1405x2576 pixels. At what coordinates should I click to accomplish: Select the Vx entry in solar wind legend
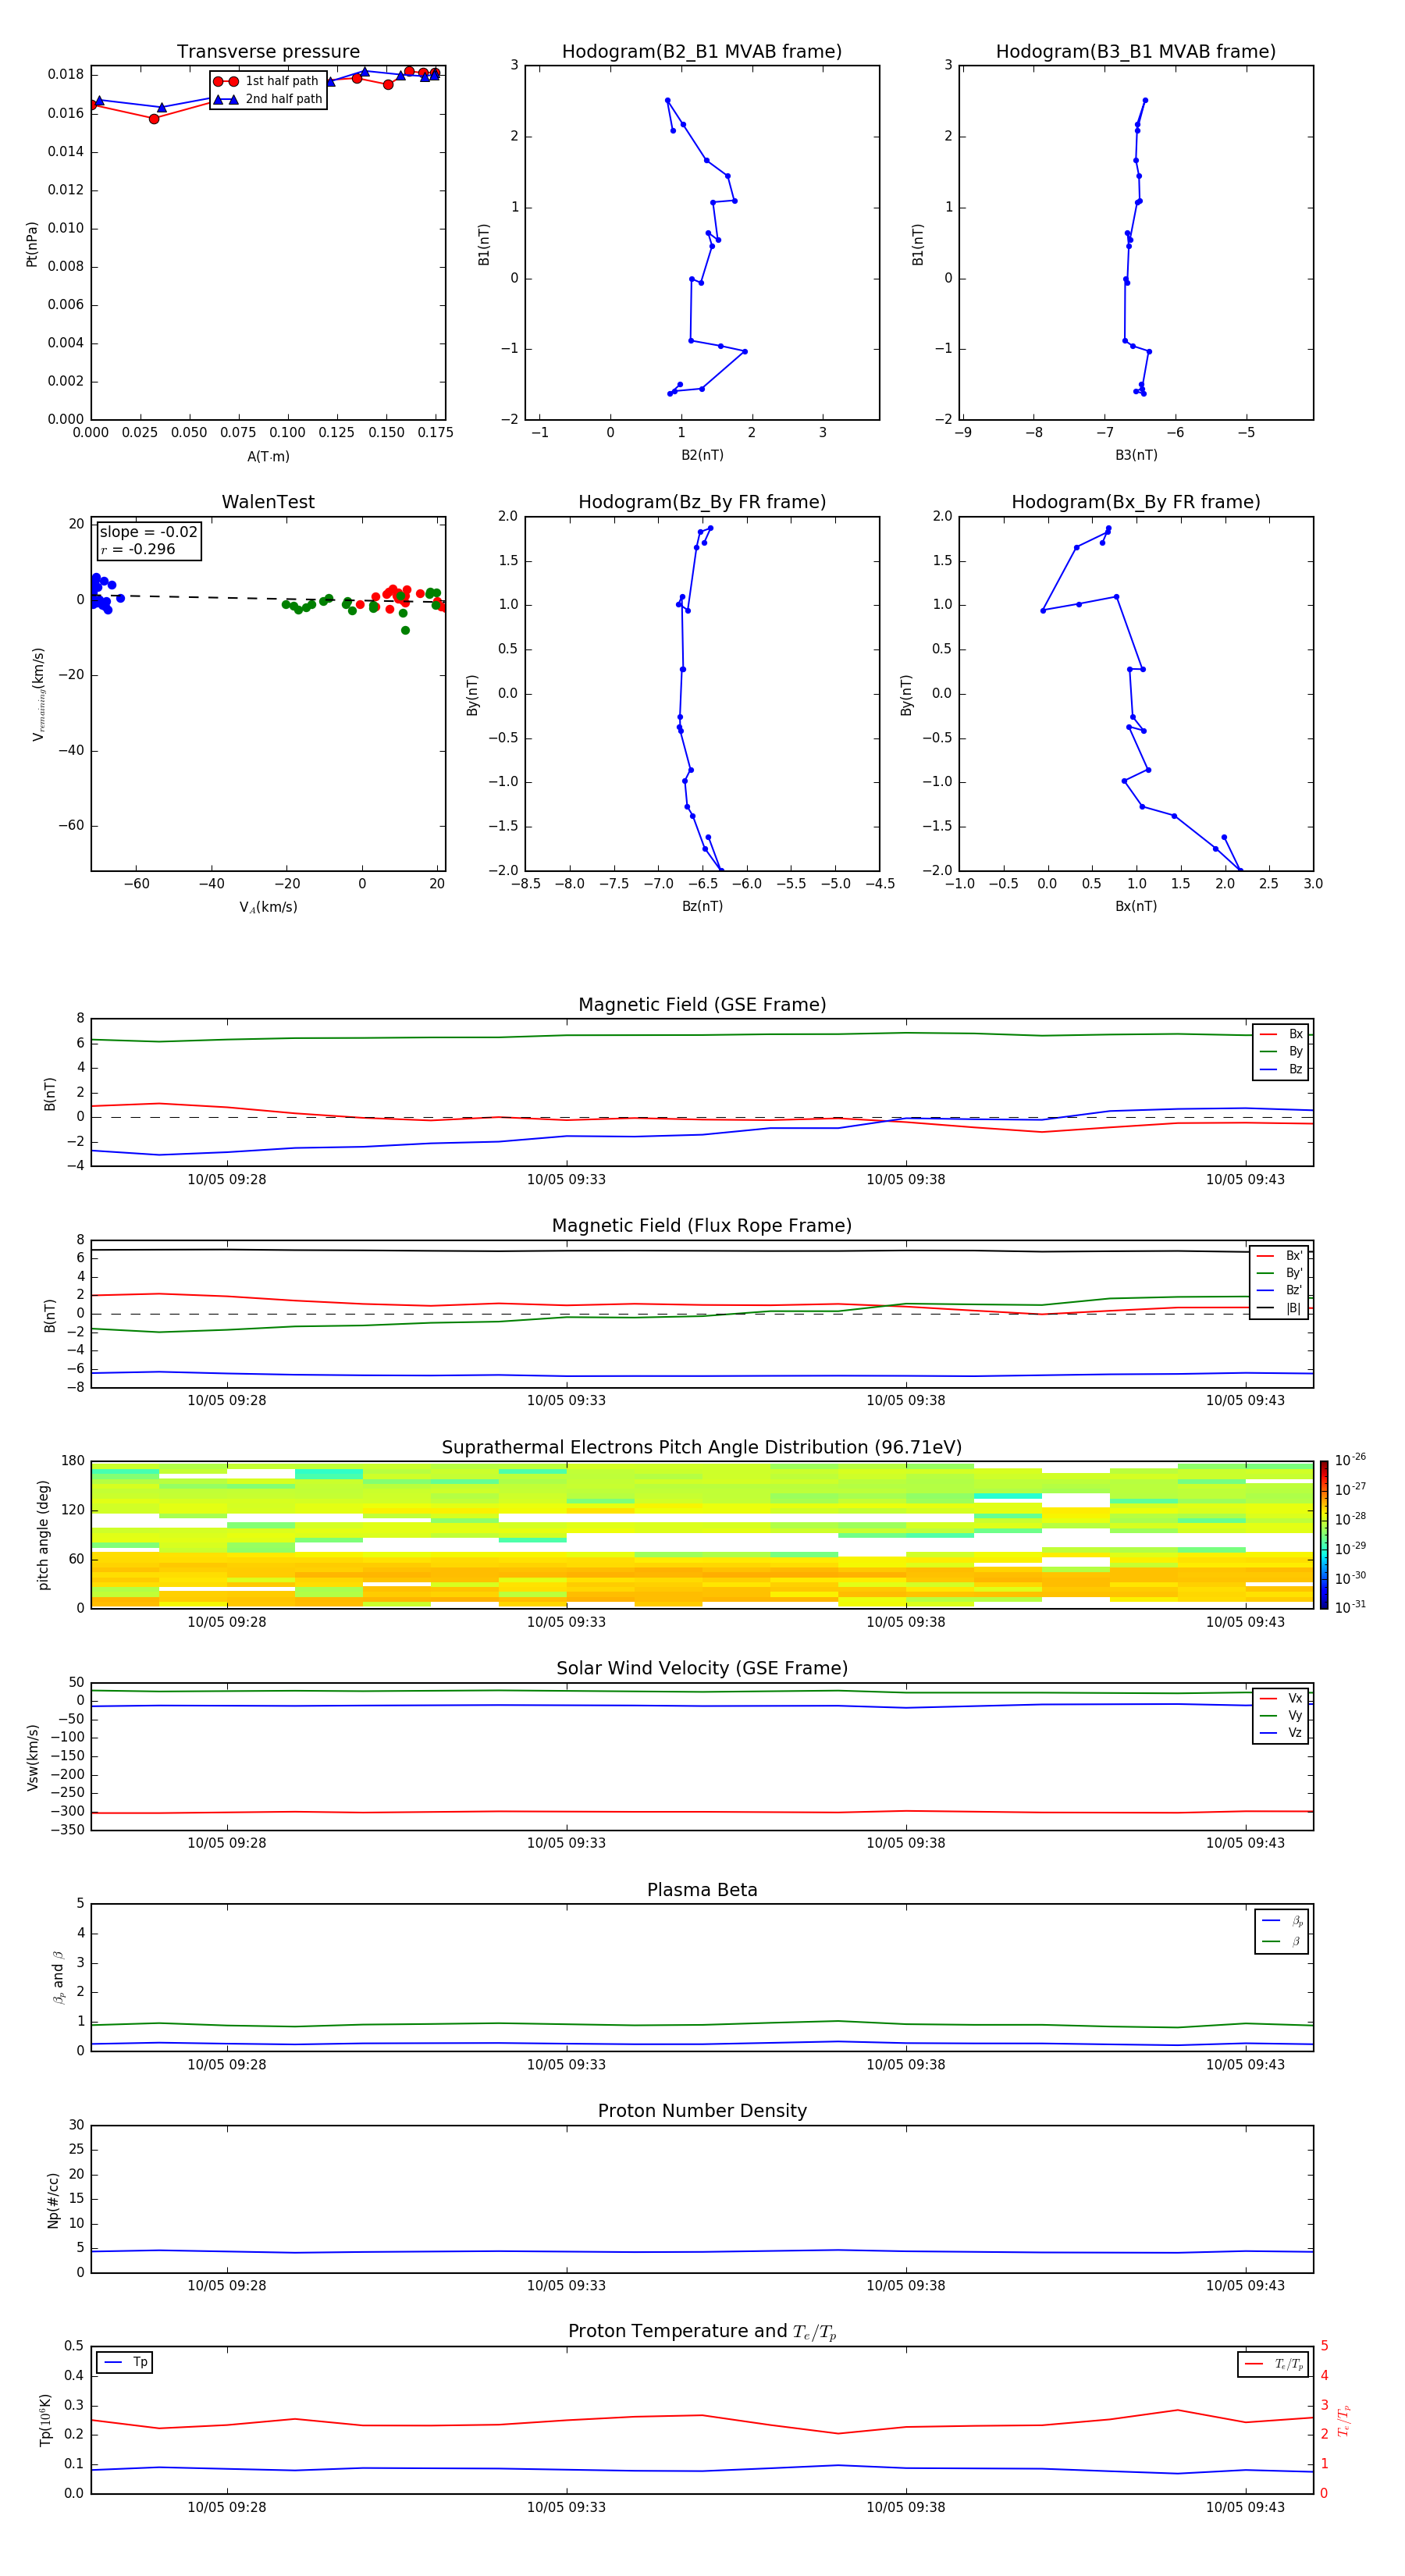pyautogui.click(x=1281, y=1699)
